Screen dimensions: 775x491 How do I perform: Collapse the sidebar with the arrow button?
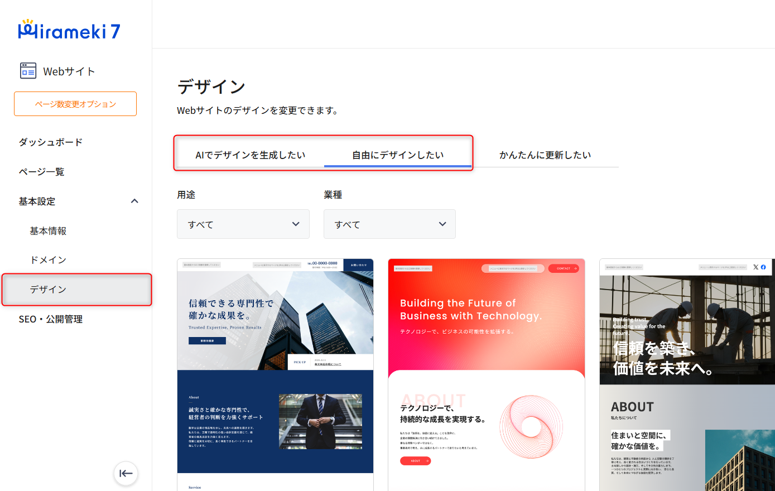[126, 474]
